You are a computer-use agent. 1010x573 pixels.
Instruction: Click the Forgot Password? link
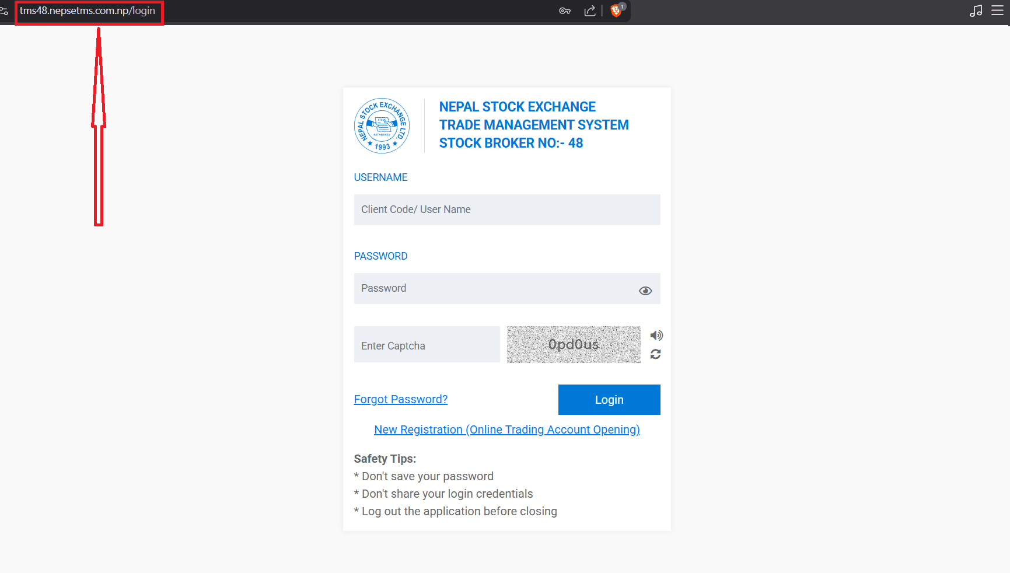coord(401,399)
